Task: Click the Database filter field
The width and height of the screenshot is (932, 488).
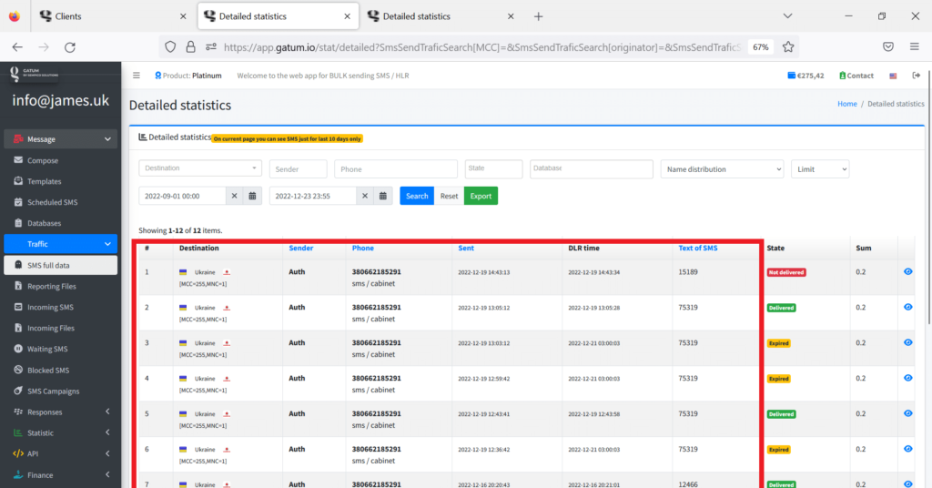Action: [591, 168]
